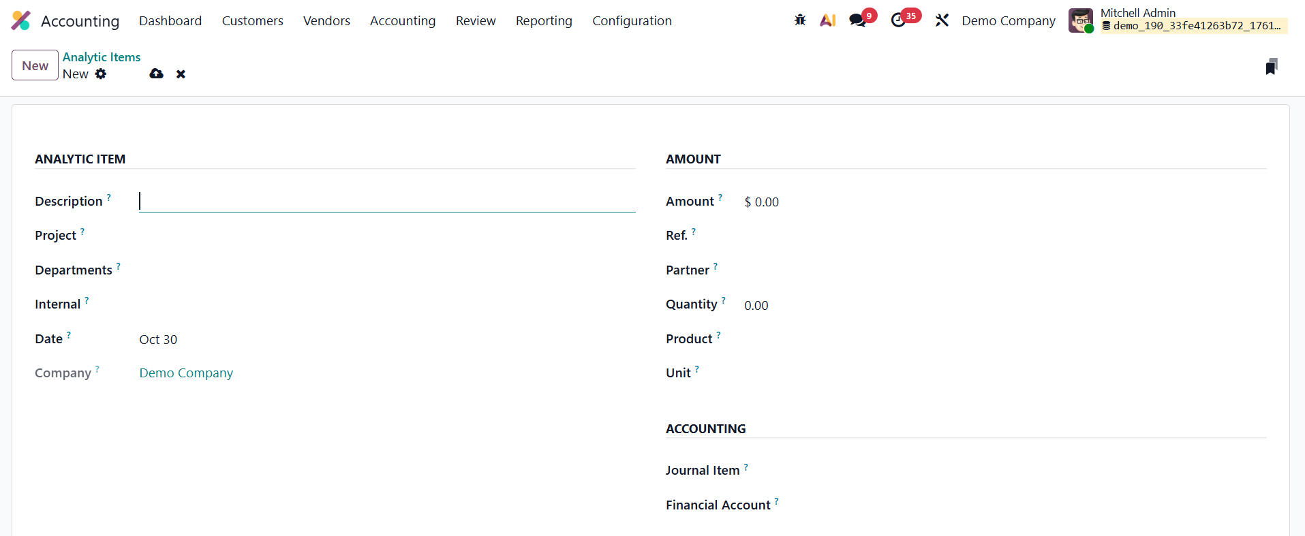
Task: Open the Reporting menu
Action: [x=544, y=20]
